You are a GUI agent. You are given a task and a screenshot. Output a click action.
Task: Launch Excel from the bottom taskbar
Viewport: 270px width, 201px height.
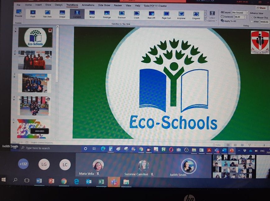pos(101,181)
